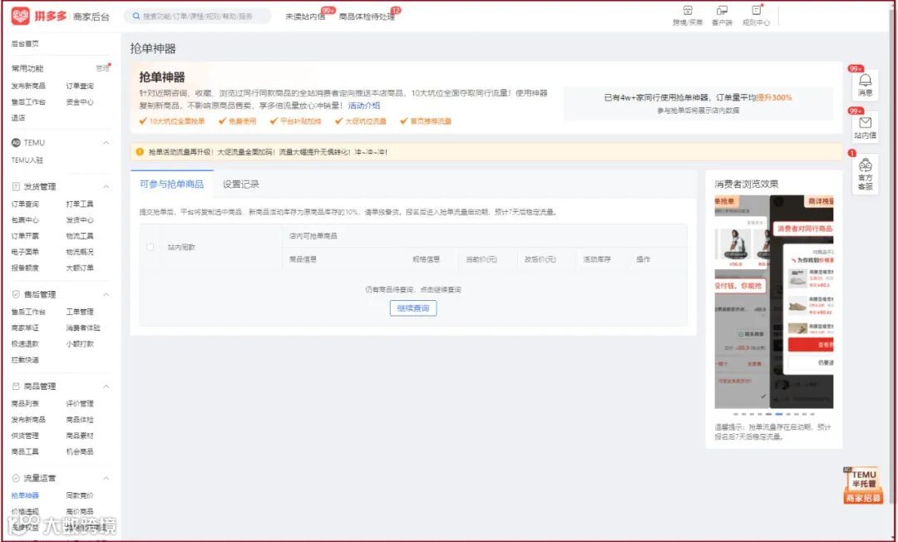Viewport: 898px width, 542px height.
Task: Open 物流工具 under 发货管理
Action: click(80, 236)
